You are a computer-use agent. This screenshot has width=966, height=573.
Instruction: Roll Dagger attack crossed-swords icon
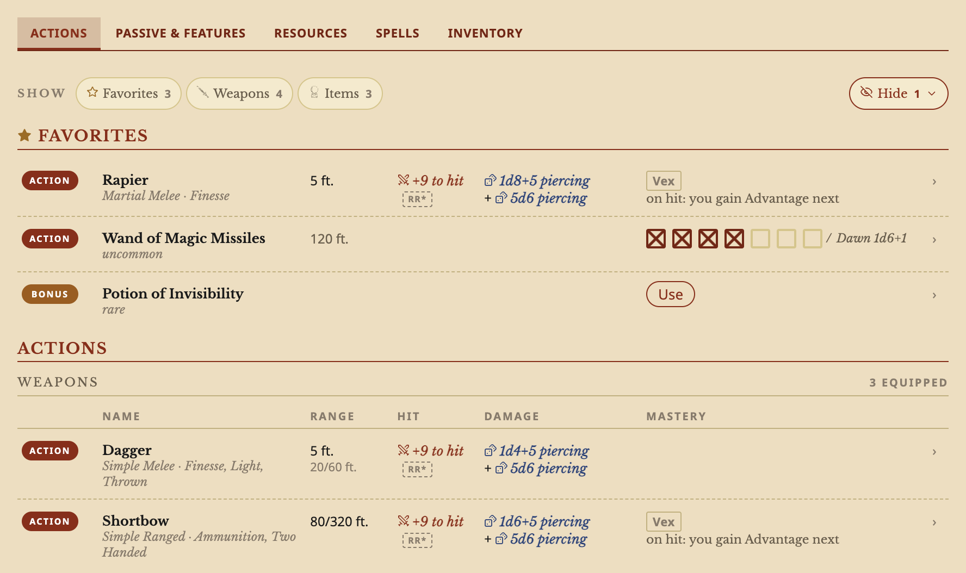[404, 450]
